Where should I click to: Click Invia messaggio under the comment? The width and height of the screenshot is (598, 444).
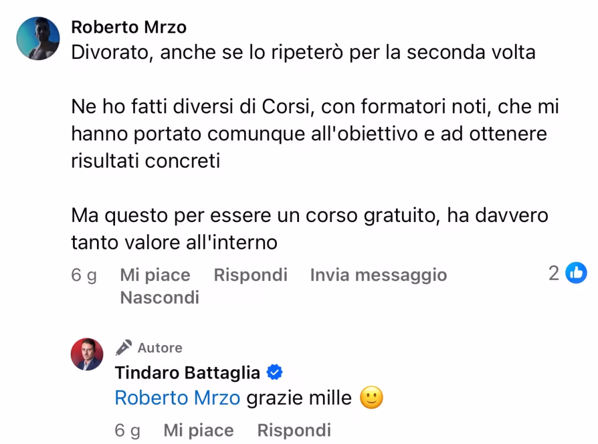[x=378, y=275]
